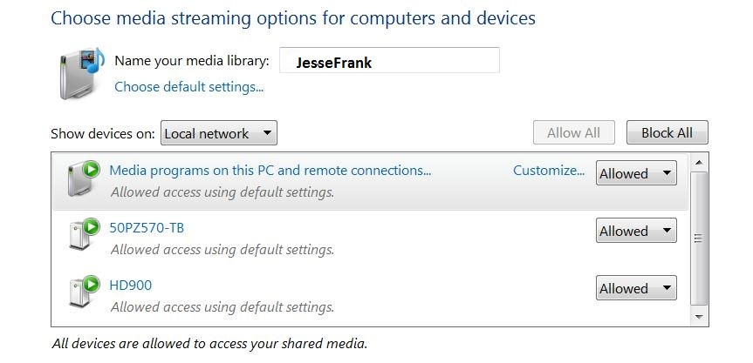Viewport: 753px width, 363px height.
Task: Select the 50PZ570-TB device name
Action: pyautogui.click(x=147, y=228)
